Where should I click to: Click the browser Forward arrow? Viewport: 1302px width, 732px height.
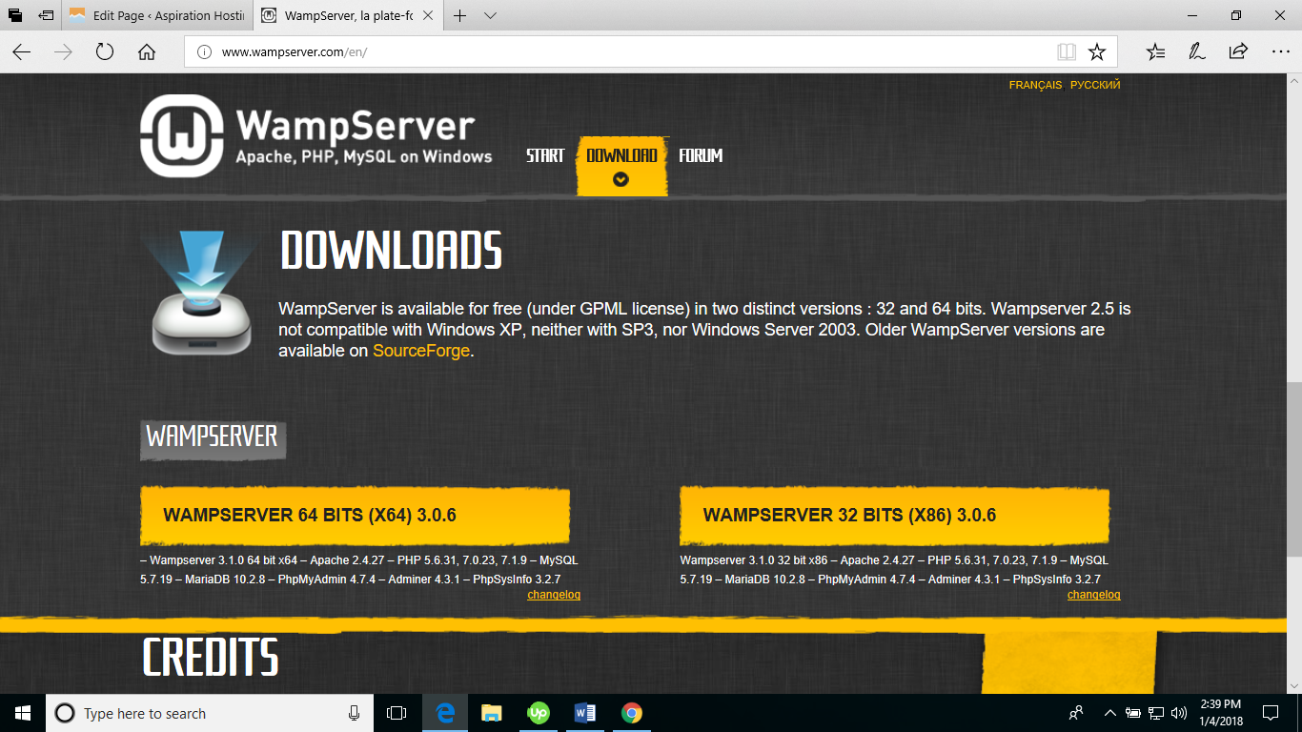(x=63, y=51)
